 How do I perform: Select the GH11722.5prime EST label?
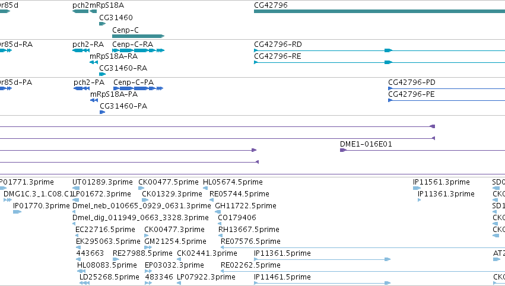tap(246, 206)
